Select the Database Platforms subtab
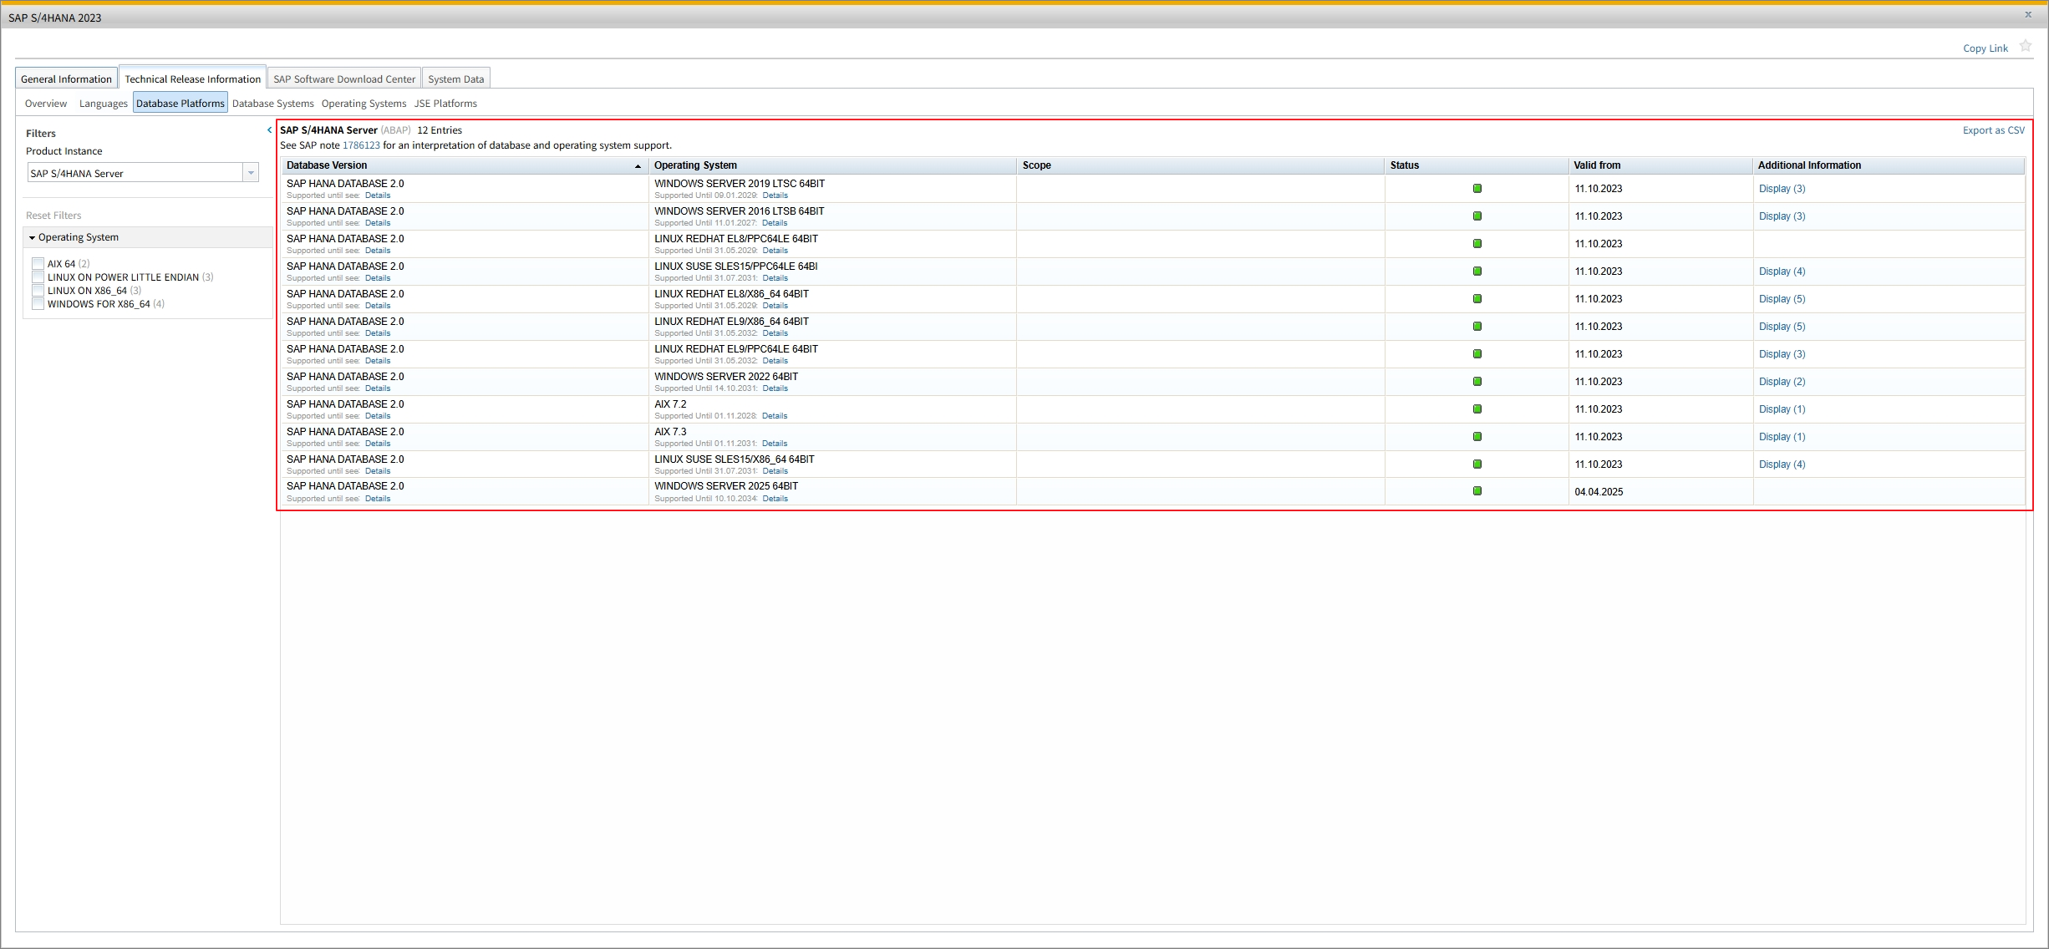Image resolution: width=2049 pixels, height=949 pixels. coord(180,104)
